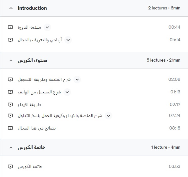188x177 pixels.
Task: Click video icon beside شرح المنصة والايداع lecture
Action: [x=10, y=116]
